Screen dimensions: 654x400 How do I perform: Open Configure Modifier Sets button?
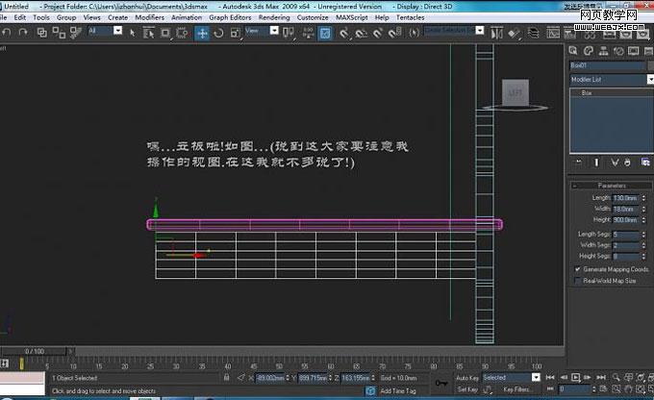pos(645,162)
